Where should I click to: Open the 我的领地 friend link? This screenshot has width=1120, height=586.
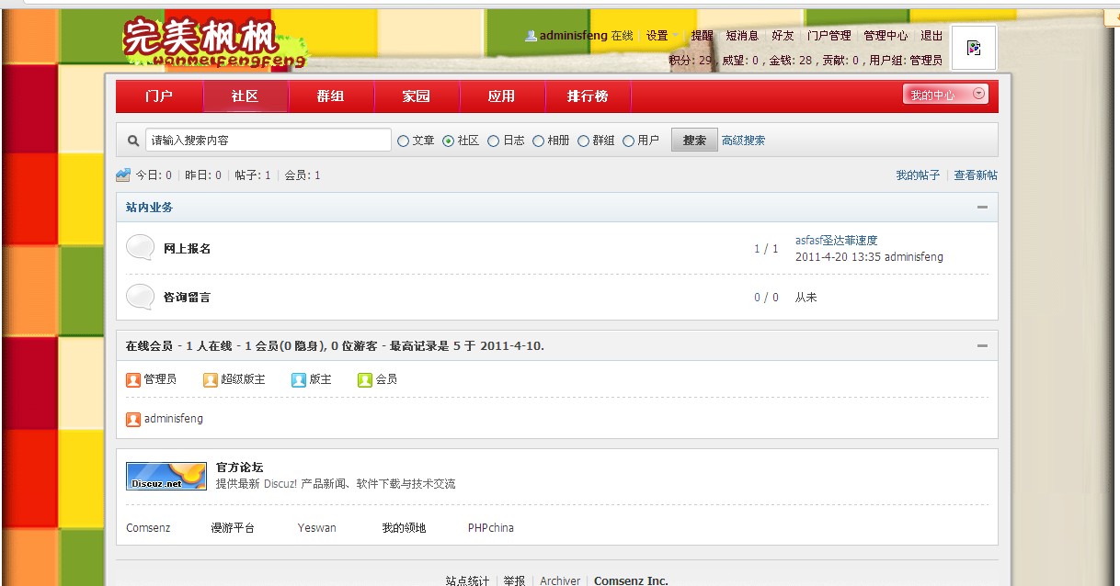[404, 528]
